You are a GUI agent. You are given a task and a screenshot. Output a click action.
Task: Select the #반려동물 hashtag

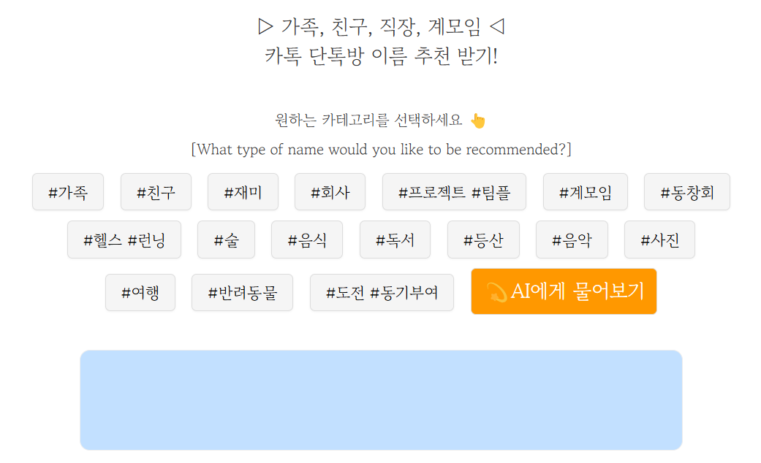click(242, 292)
